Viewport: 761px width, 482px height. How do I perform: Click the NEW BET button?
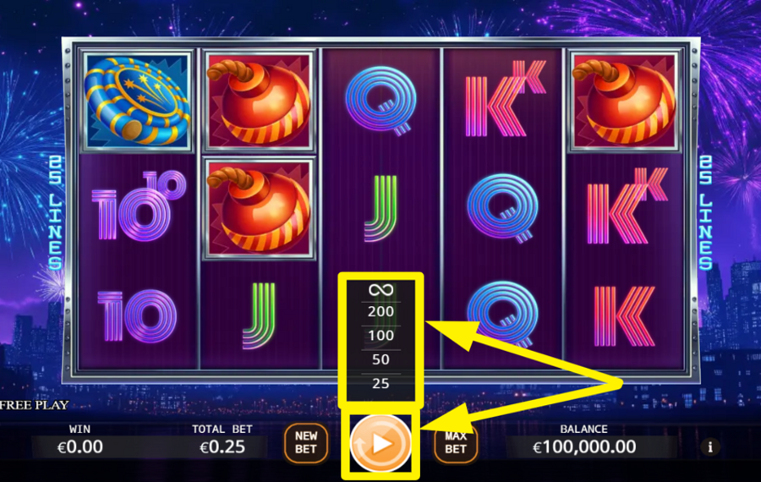(x=306, y=443)
